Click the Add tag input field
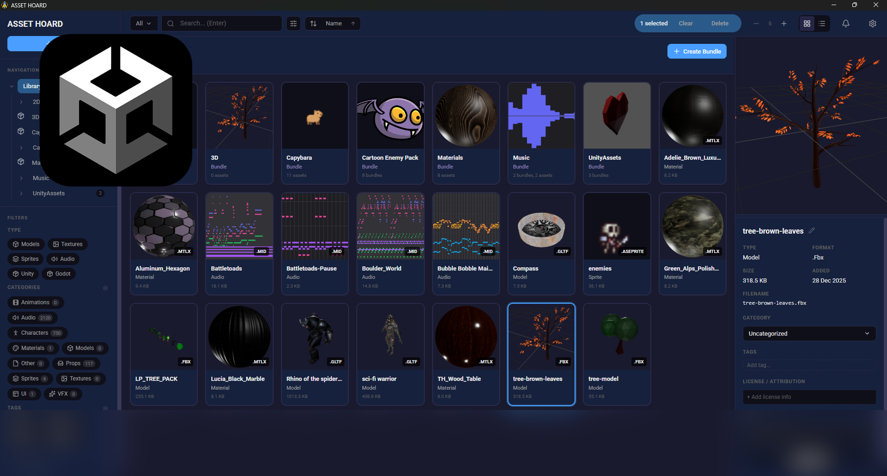Viewport: 887px width, 476px height. coord(808,365)
